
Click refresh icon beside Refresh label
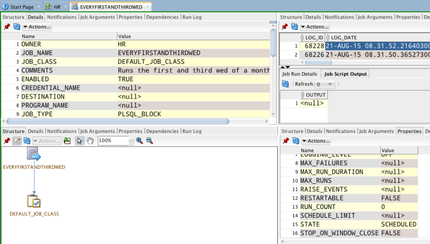(286, 84)
